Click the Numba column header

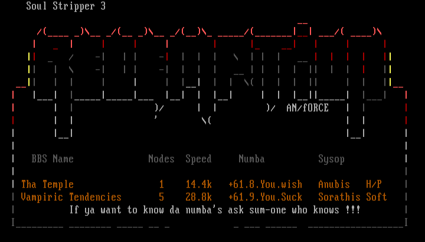click(251, 159)
